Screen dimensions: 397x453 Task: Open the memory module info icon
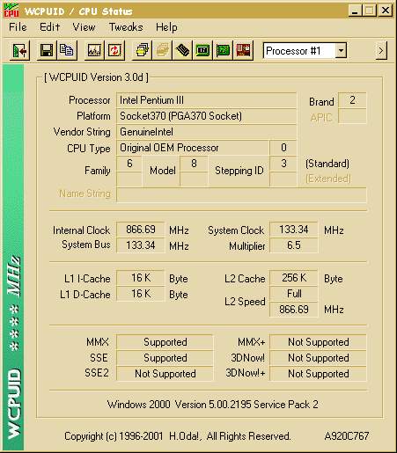(x=182, y=50)
